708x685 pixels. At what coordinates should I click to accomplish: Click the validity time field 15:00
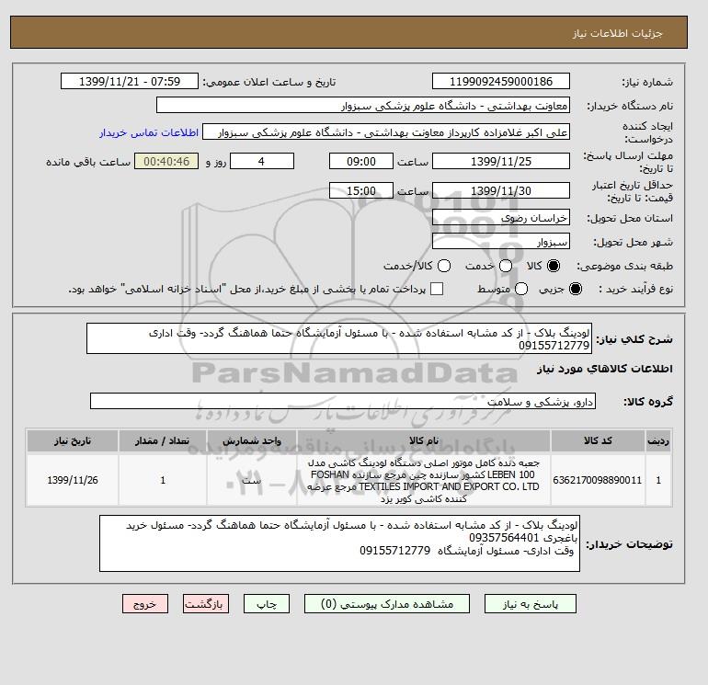[x=361, y=190]
